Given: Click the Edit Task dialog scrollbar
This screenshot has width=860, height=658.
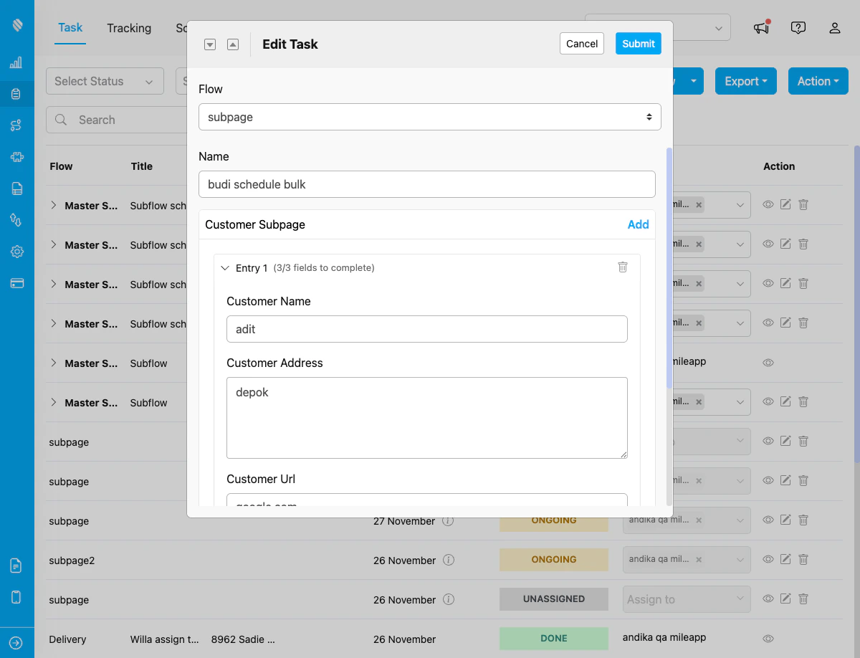Looking at the screenshot, I should click(x=669, y=269).
